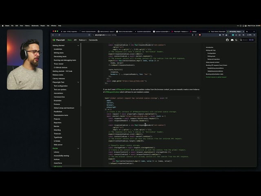Open Playwright GitHub repository icon
Viewport: 261px width, 196px height.
tap(227, 40)
